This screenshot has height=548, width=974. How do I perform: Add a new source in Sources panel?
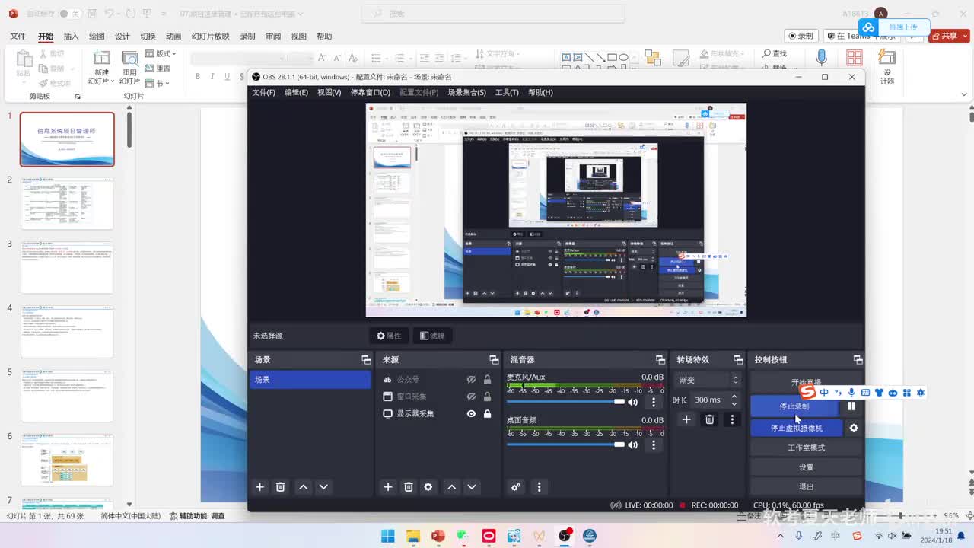pos(388,487)
